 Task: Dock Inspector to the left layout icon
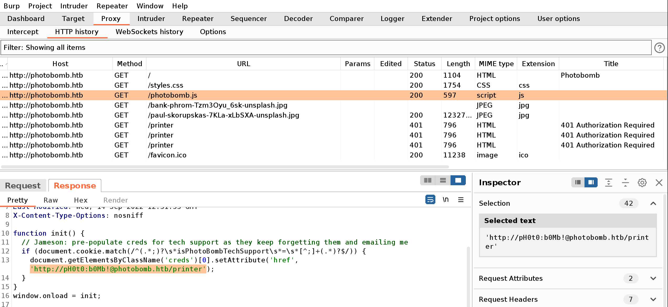(578, 182)
